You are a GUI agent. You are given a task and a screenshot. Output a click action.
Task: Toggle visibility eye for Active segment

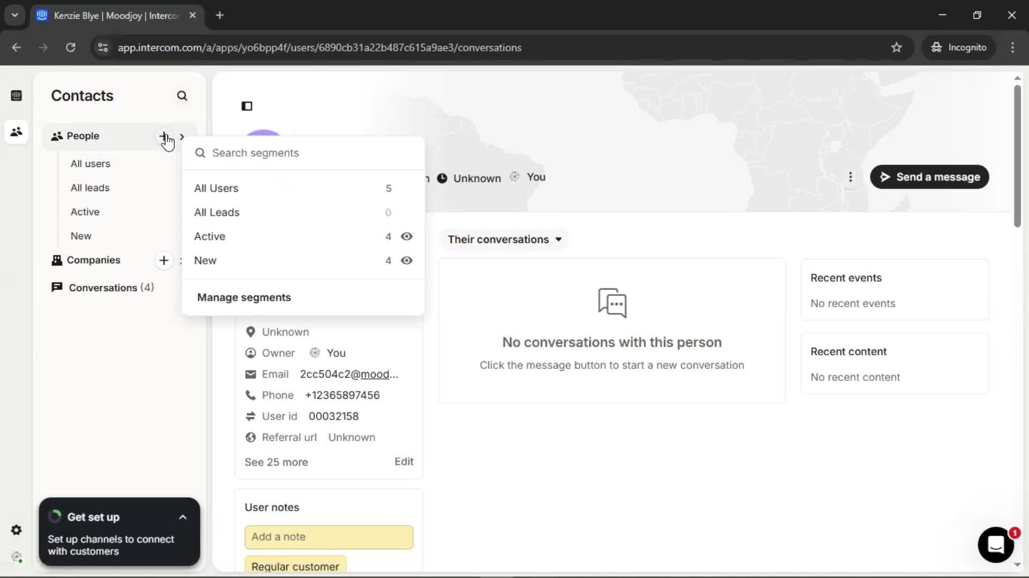tap(407, 237)
